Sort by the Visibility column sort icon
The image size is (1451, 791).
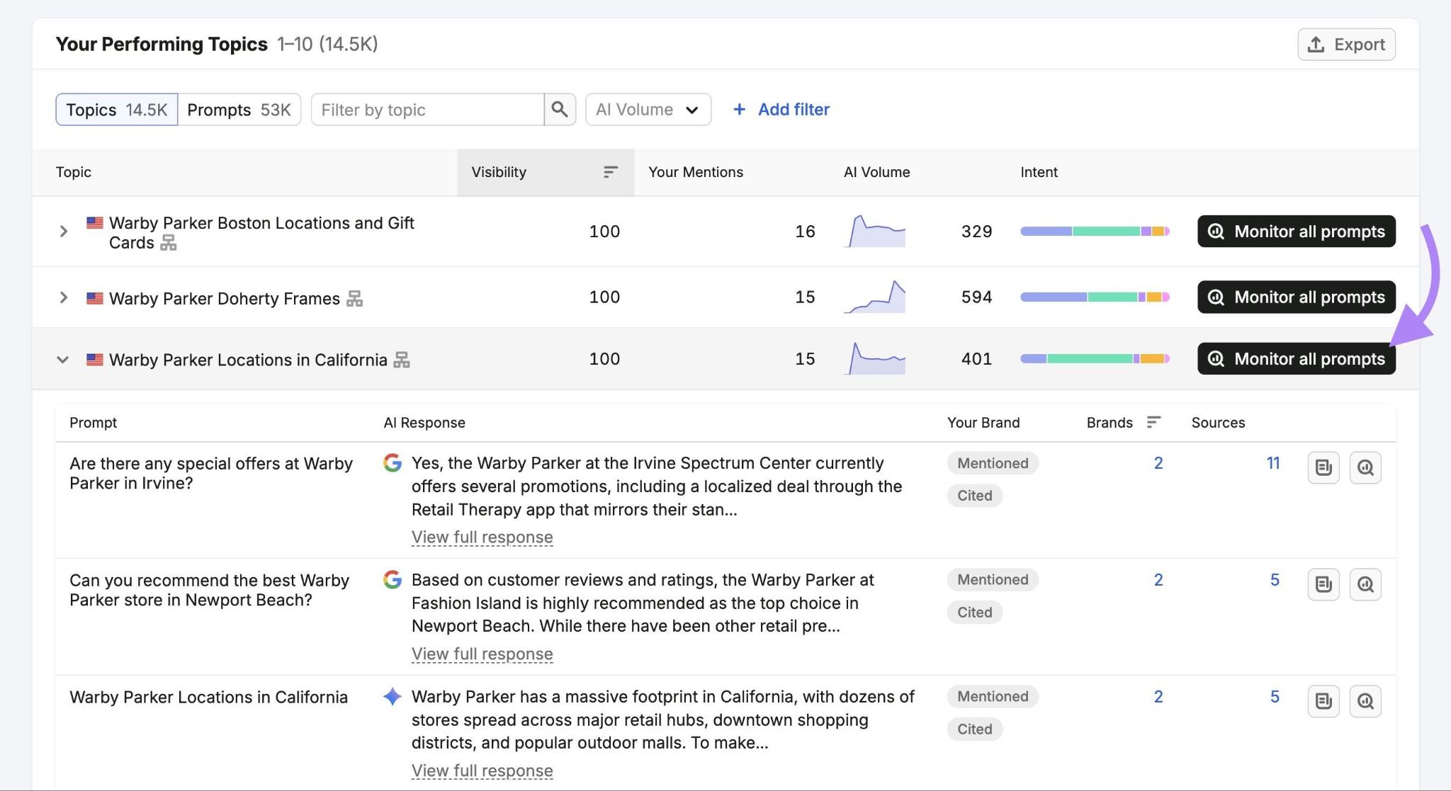pyautogui.click(x=610, y=172)
